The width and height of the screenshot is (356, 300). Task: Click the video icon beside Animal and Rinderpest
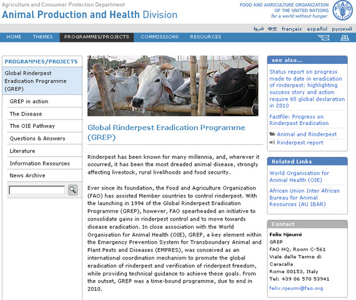pos(272,134)
